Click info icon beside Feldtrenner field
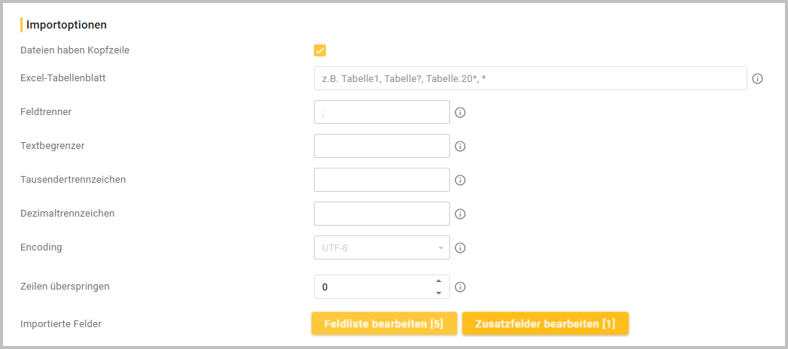This screenshot has height=349, width=788. coord(461,112)
